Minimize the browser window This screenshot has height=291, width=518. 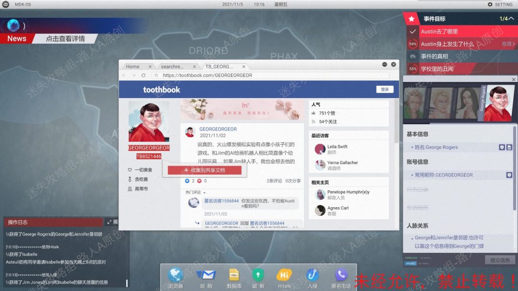[385, 64]
